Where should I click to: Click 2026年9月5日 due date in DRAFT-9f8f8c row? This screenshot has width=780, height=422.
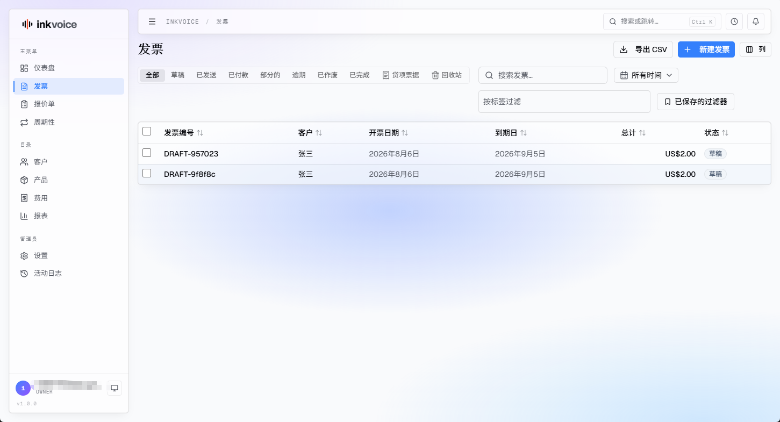[x=520, y=174]
